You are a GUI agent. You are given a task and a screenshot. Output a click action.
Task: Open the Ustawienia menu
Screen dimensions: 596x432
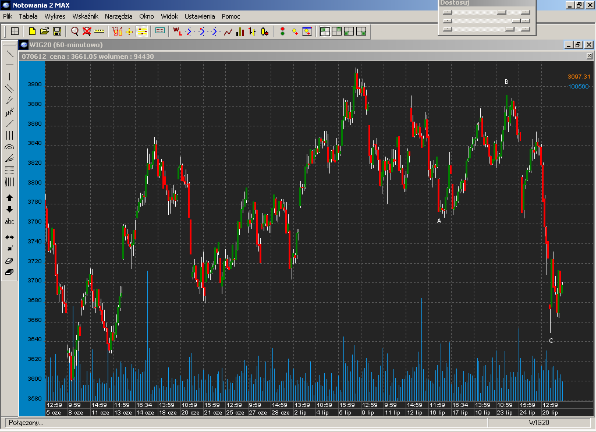(x=200, y=16)
